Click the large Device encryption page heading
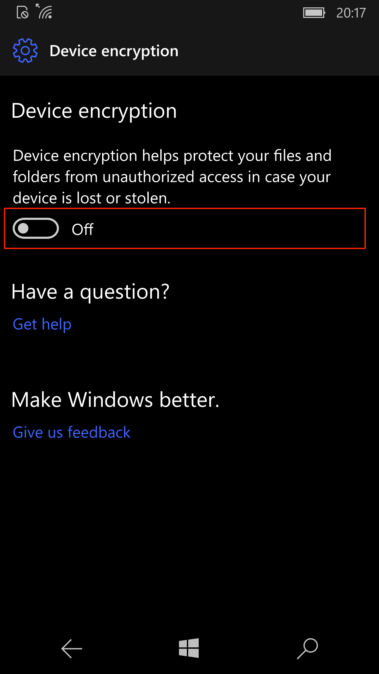 [94, 112]
